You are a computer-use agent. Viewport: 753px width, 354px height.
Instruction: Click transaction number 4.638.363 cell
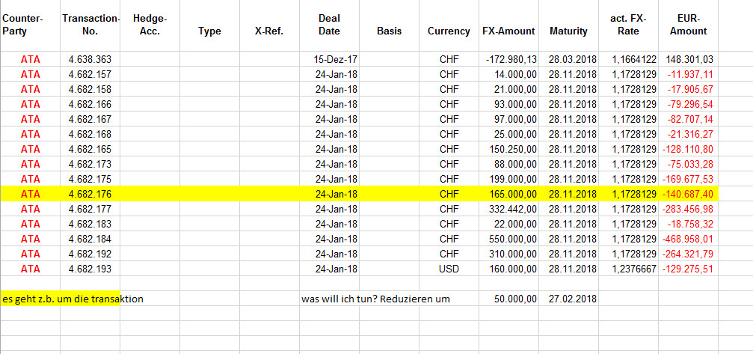pos(90,60)
